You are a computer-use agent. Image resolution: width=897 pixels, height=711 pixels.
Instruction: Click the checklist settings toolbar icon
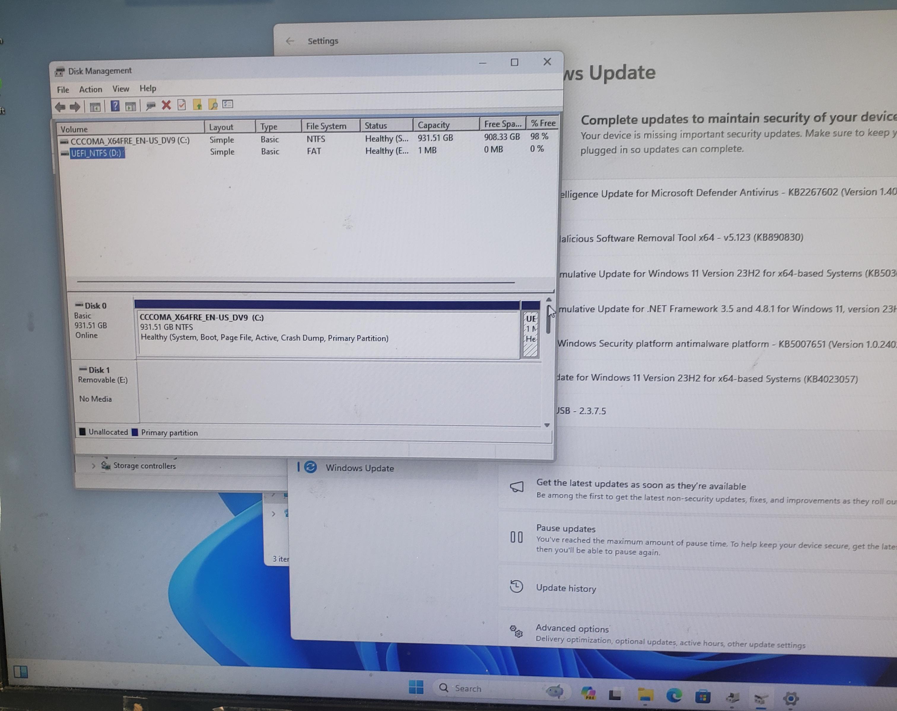tap(228, 104)
